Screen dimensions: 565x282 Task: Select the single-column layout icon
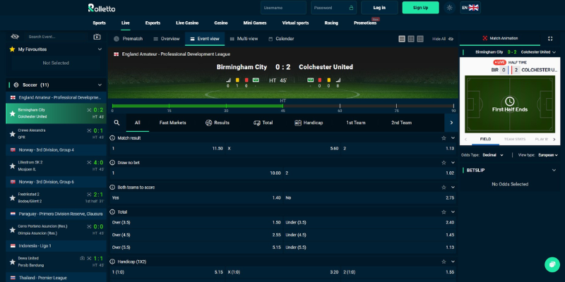point(402,39)
